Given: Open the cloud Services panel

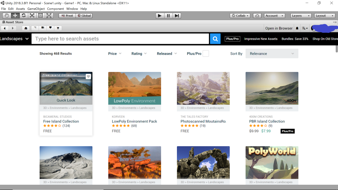Looking at the screenshot, I should [257, 16].
